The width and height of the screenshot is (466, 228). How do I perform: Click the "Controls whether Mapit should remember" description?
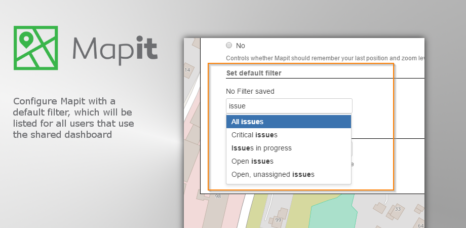click(x=325, y=58)
